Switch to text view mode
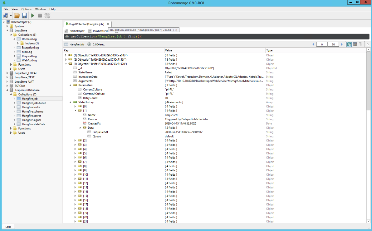This screenshot has width=372, height=231. point(361,44)
